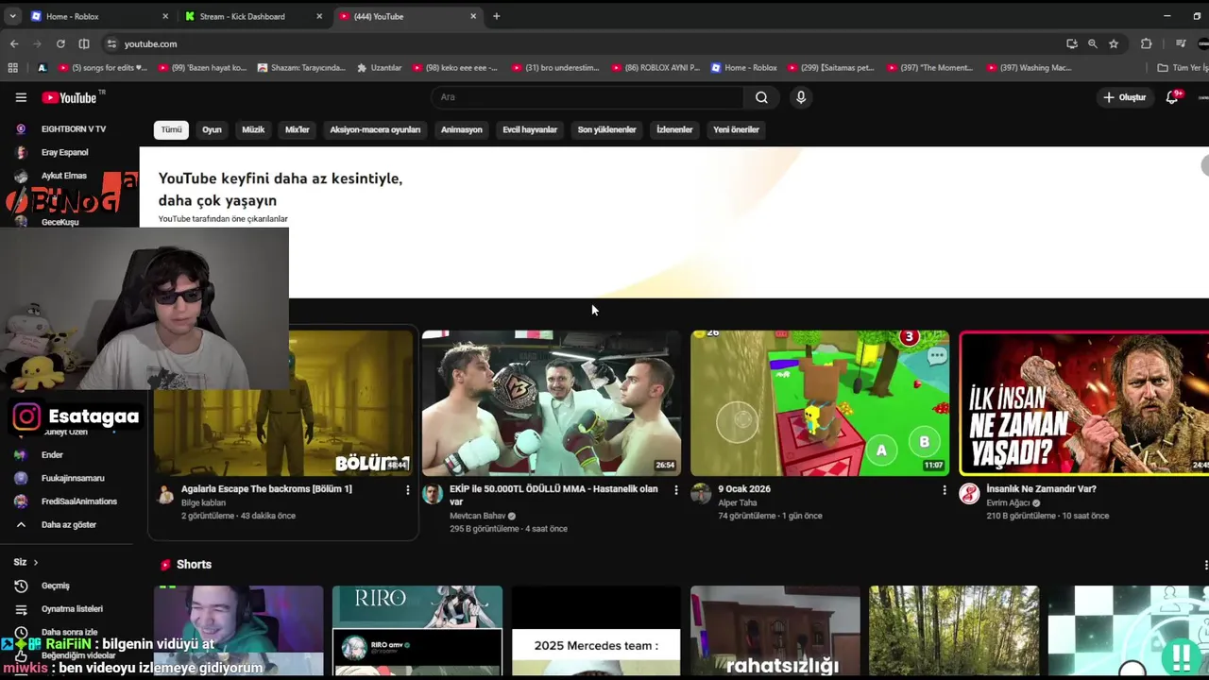Click the search magnifier button

click(x=761, y=97)
